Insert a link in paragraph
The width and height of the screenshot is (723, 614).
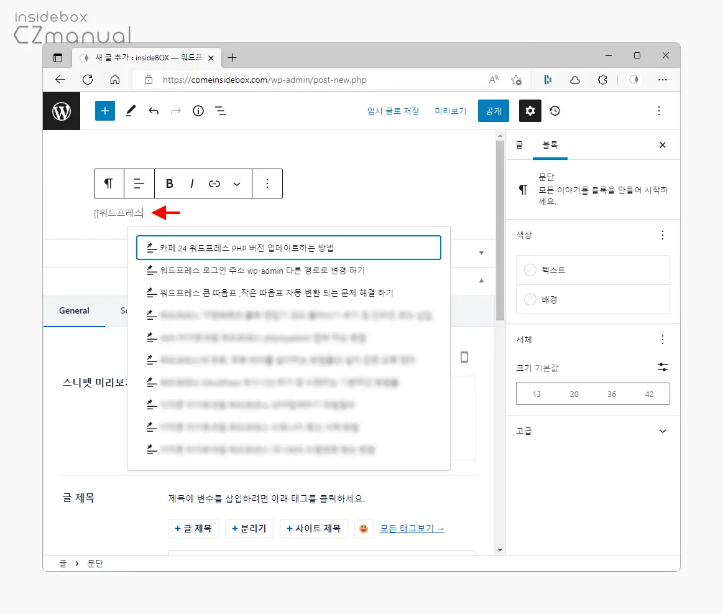(214, 184)
